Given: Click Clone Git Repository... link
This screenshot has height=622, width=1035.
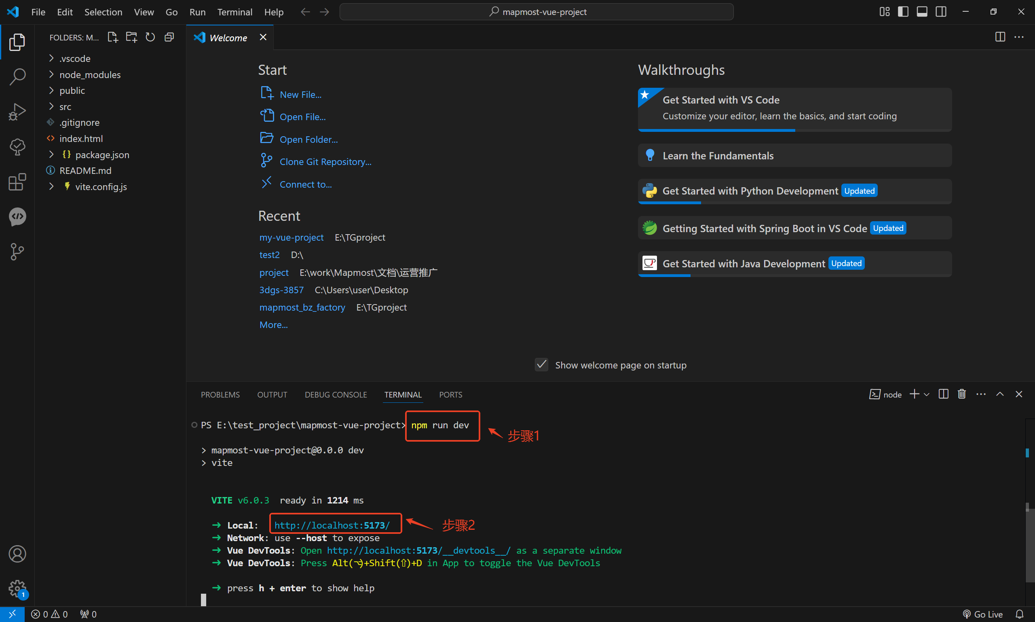Looking at the screenshot, I should [x=325, y=162].
